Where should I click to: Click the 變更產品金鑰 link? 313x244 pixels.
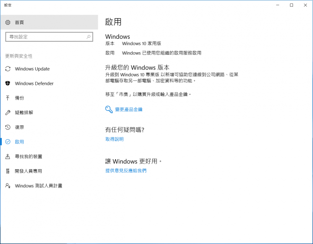click(x=129, y=110)
